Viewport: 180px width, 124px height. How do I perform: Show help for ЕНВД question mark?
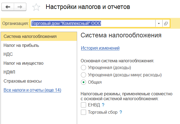[103, 105]
